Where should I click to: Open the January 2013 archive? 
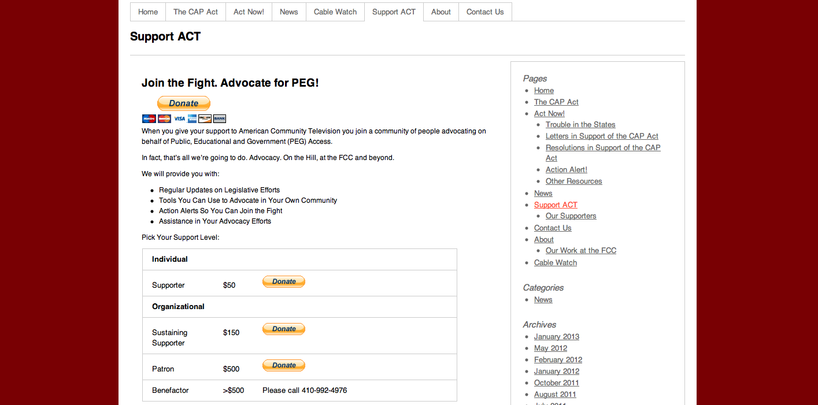(x=557, y=337)
